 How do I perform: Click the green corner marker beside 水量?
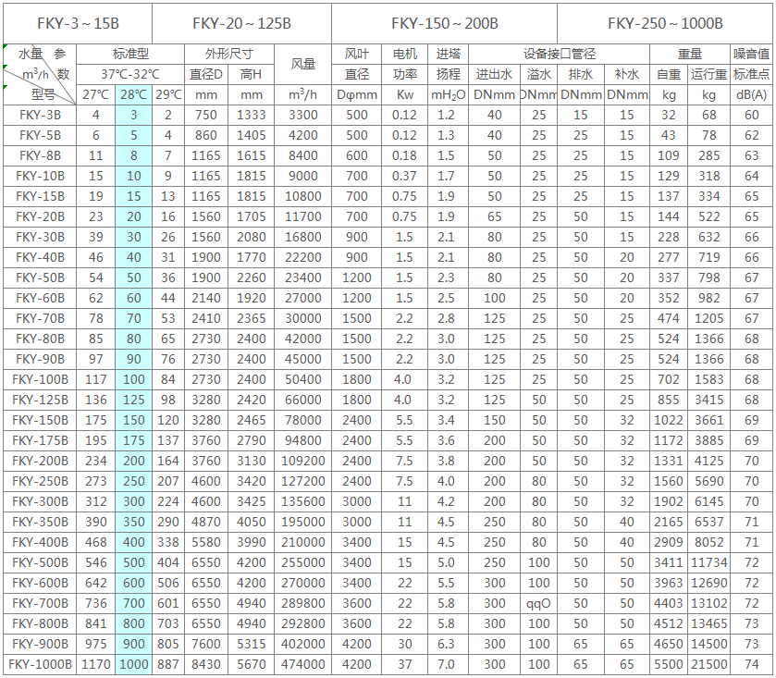(5, 46)
